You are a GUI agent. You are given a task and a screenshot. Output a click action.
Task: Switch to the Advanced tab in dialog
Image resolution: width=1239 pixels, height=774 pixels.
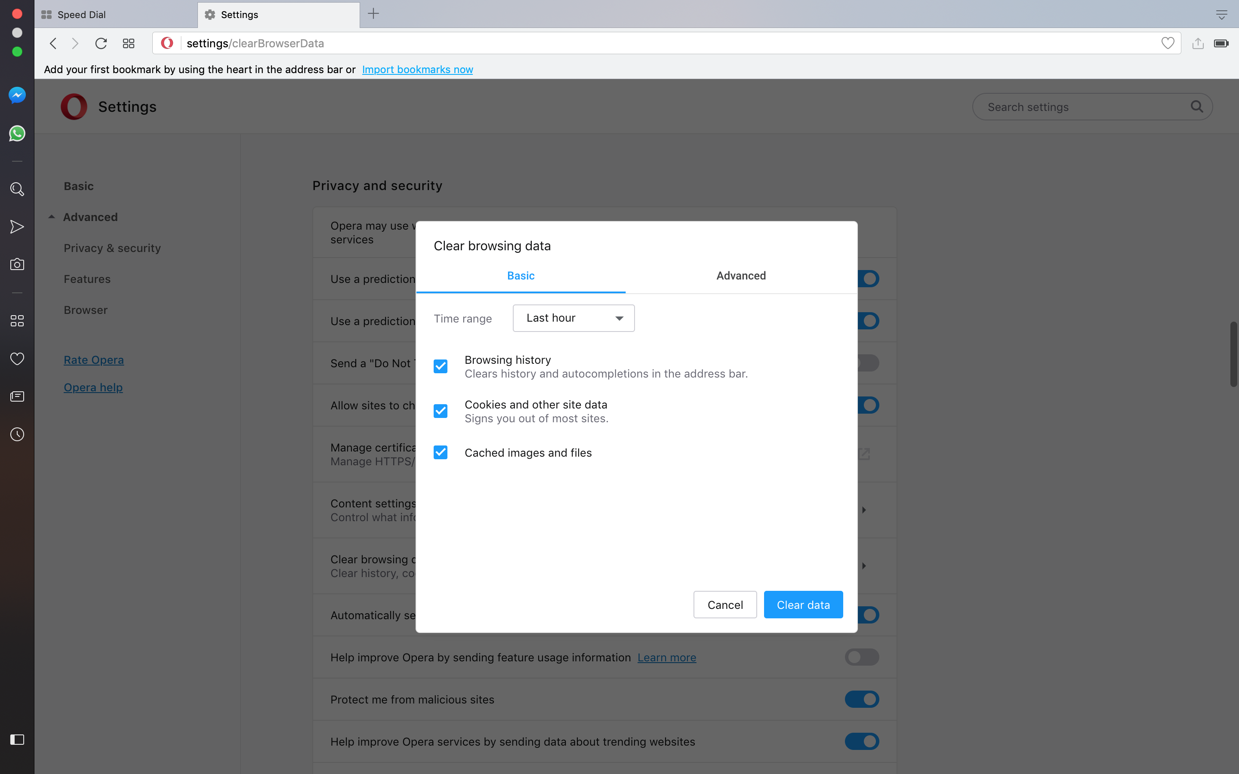click(741, 276)
